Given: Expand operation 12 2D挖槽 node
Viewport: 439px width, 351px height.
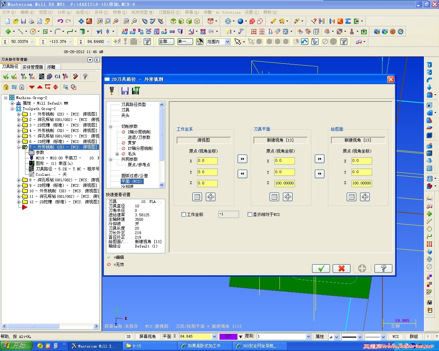Looking at the screenshot, I should (19, 202).
